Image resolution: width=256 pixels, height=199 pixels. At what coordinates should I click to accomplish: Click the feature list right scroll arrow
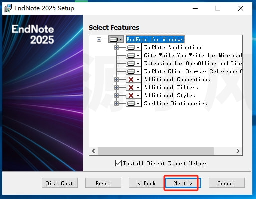tap(238, 151)
